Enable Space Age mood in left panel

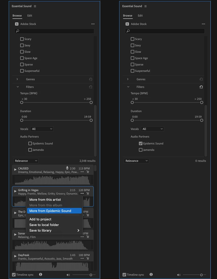click(x=22, y=58)
